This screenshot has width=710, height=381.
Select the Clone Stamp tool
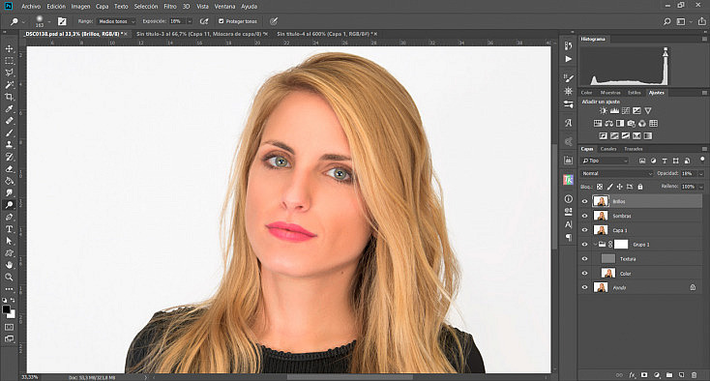9,145
